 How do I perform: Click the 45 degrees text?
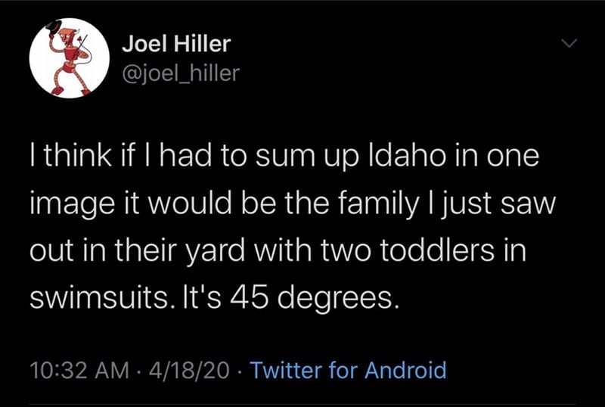point(314,300)
